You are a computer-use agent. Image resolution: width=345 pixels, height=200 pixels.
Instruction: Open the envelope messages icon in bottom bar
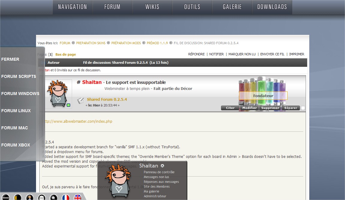pos(42,197)
